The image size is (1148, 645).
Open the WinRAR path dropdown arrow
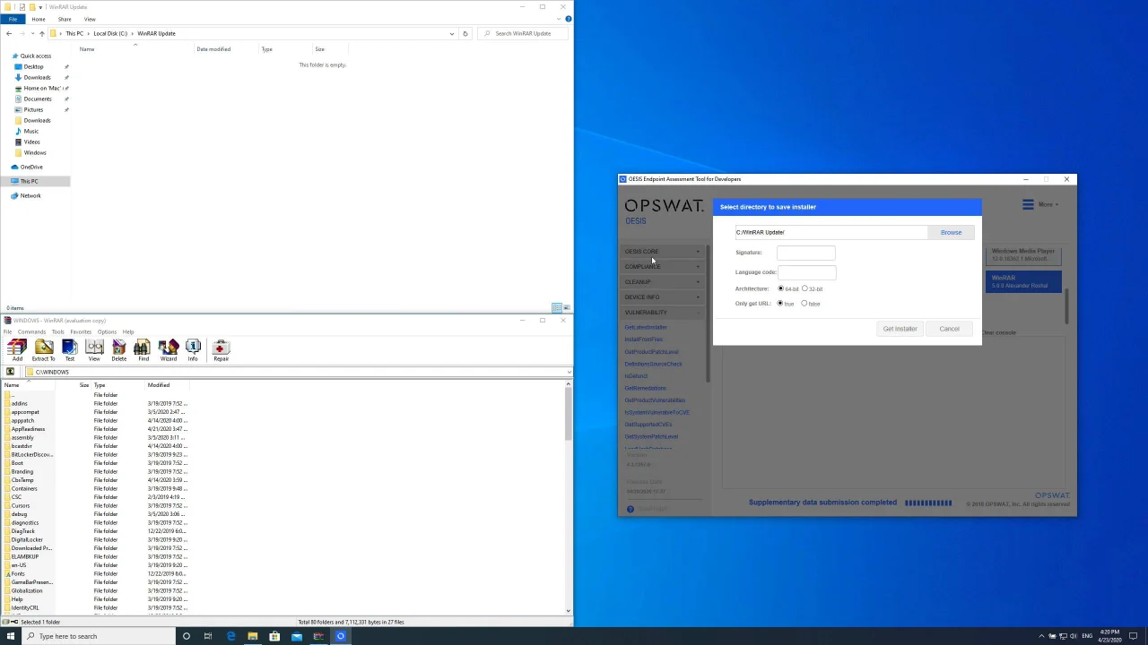[569, 372]
